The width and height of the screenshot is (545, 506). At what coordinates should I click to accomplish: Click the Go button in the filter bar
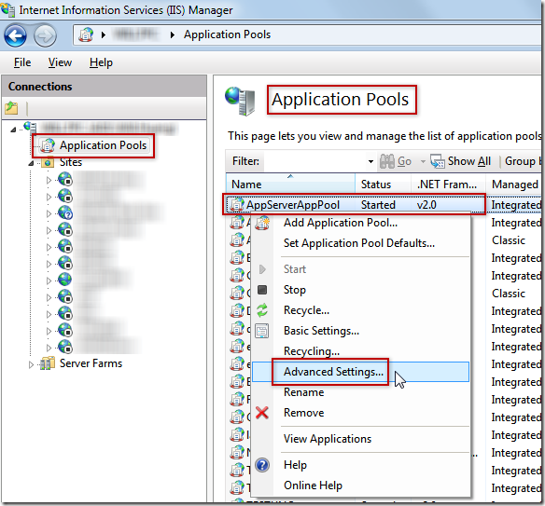coord(396,161)
